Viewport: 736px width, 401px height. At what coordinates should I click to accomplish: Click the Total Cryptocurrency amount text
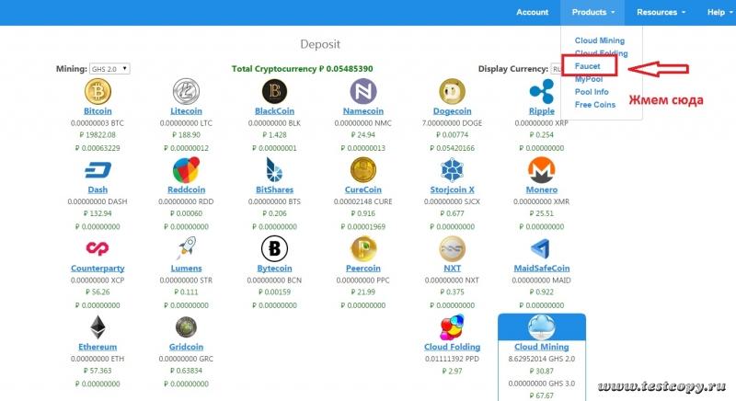(x=303, y=69)
